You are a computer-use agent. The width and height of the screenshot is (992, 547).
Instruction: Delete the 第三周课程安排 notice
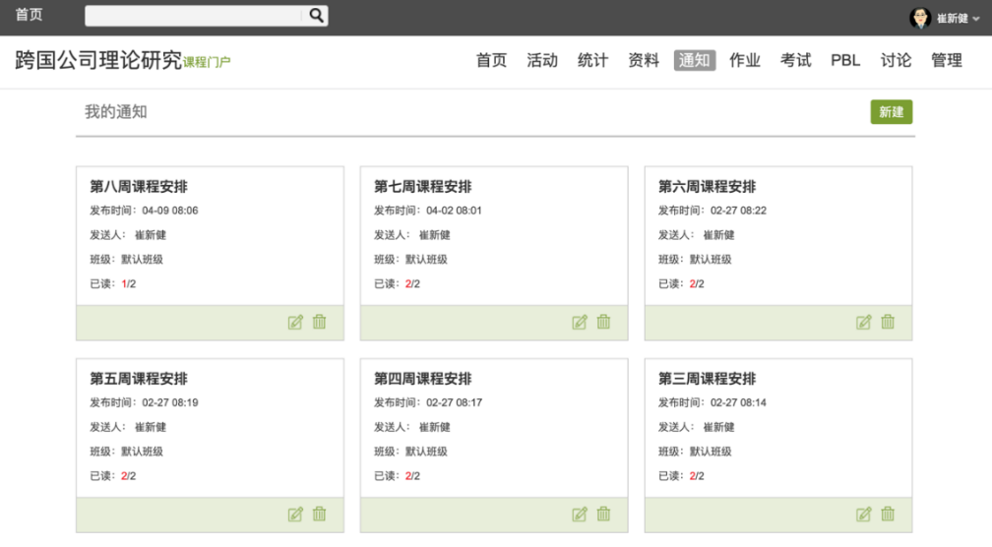click(x=888, y=514)
